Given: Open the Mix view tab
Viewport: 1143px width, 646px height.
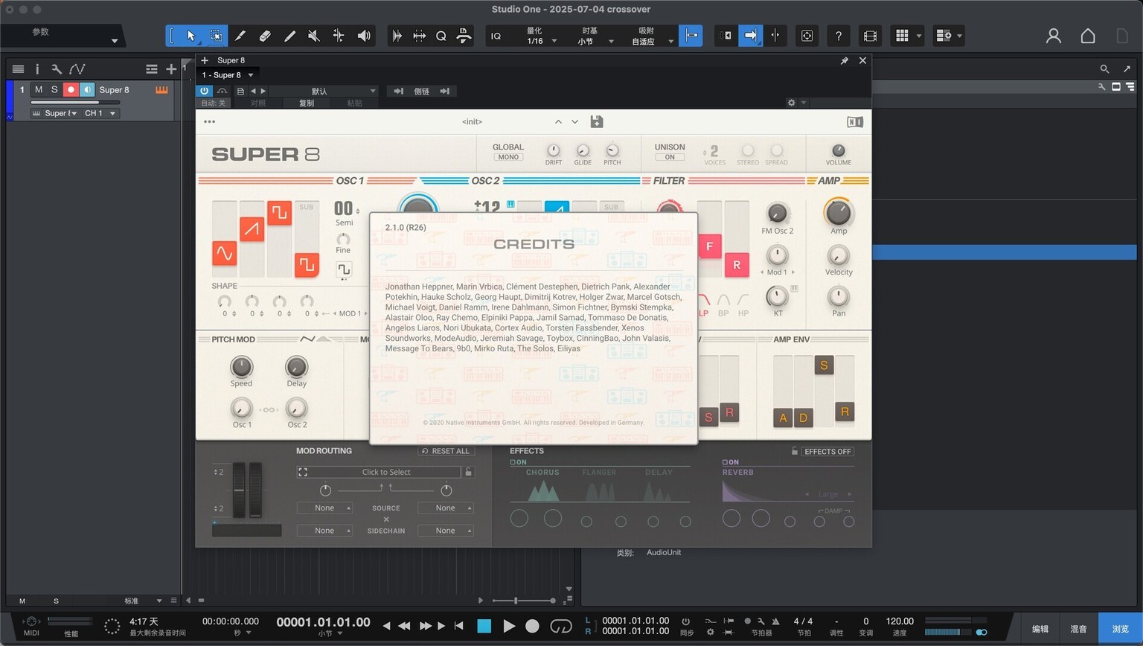Looking at the screenshot, I should [1078, 629].
